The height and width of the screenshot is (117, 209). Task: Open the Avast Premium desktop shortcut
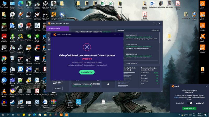(203, 38)
